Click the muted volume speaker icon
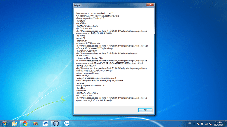The image size is (227, 127). point(210,124)
